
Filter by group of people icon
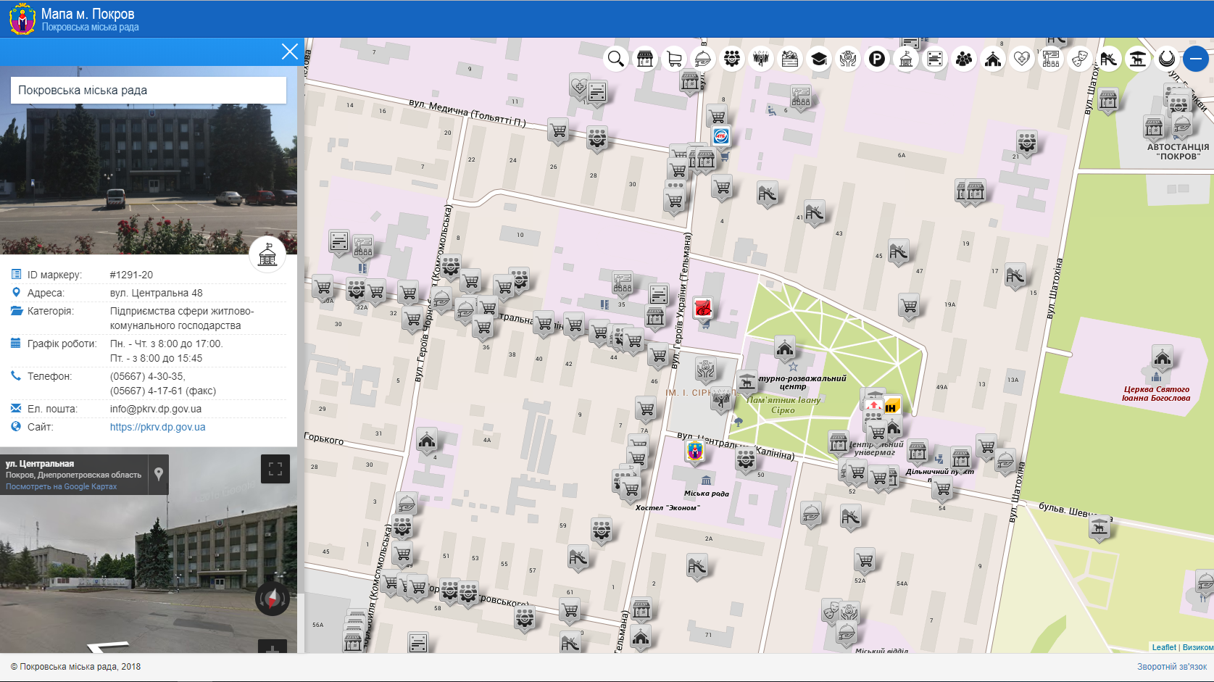(964, 59)
